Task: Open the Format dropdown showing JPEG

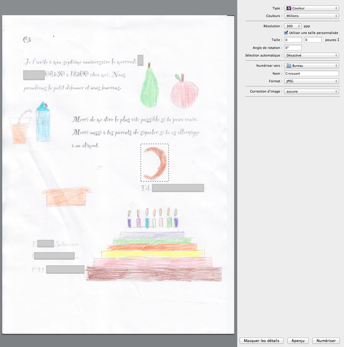Action: click(311, 81)
